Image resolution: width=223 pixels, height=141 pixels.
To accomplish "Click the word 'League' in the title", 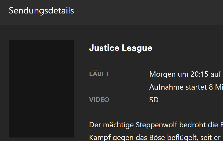I will pyautogui.click(x=137, y=48).
